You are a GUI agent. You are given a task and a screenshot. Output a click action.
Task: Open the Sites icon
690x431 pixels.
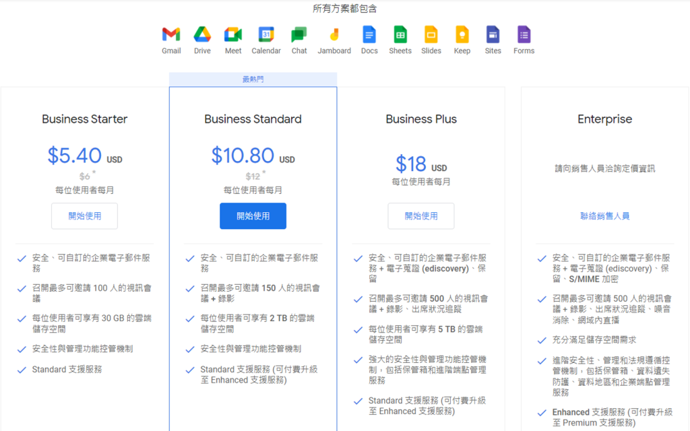(x=493, y=34)
